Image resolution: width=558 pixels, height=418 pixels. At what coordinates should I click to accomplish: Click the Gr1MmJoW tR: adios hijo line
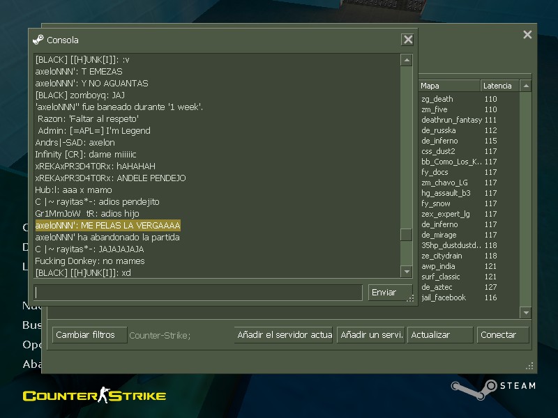[x=87, y=214]
